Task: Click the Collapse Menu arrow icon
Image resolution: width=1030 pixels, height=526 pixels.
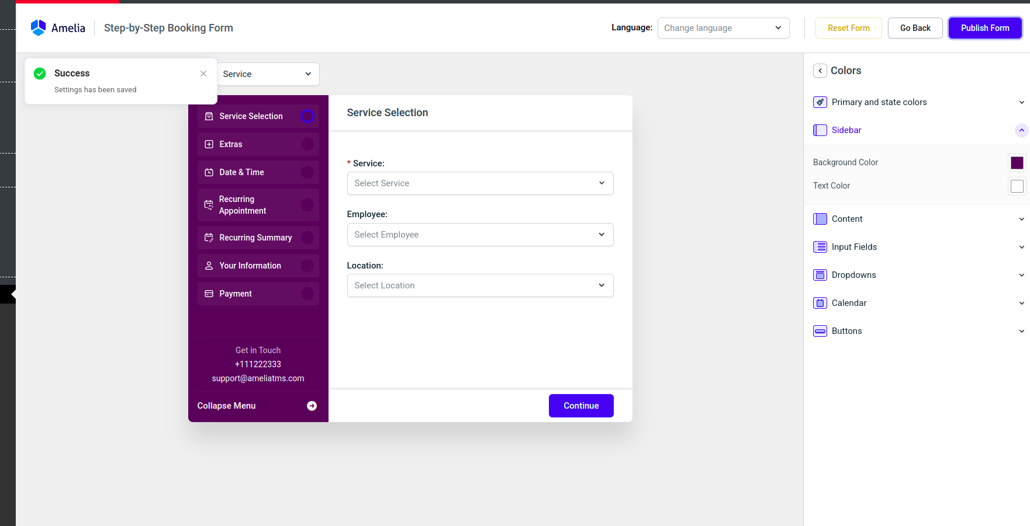Action: coord(312,406)
